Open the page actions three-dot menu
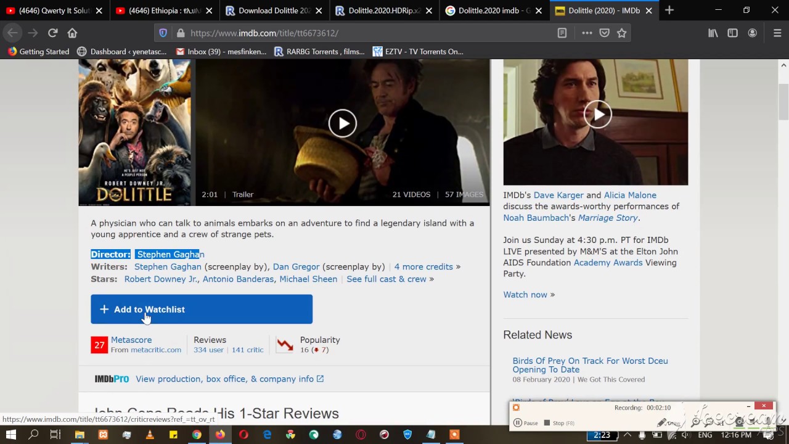Screen dimensions: 789x444 pos(587,33)
